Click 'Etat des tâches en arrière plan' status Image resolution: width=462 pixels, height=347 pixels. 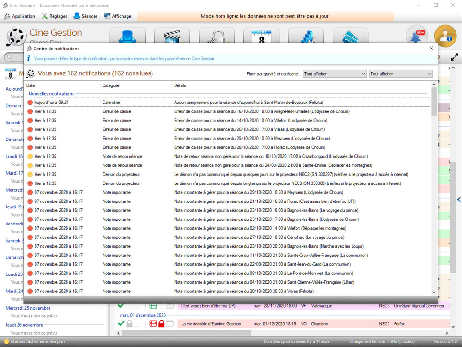coord(38,342)
